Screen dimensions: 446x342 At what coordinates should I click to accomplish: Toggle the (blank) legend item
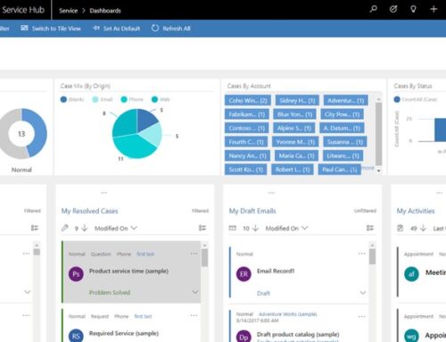72,99
